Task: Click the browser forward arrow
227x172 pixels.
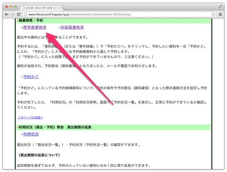Action: pos(13,15)
